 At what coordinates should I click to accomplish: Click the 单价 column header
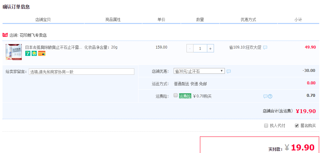(x=162, y=19)
